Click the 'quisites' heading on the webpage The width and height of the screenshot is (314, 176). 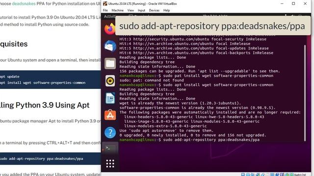tap(14, 44)
